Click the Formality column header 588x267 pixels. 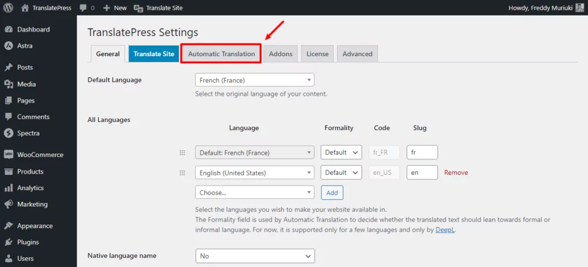[x=339, y=128]
